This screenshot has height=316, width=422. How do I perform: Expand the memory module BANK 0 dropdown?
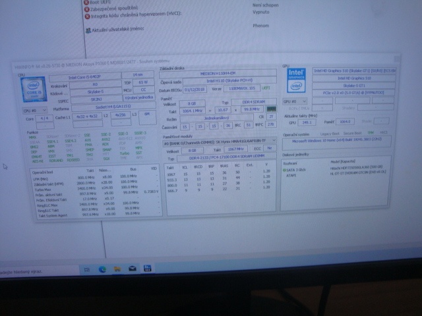[220, 141]
